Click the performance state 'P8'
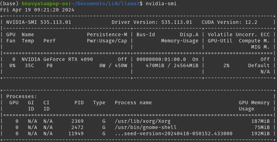277x142 pixels. (x=49, y=66)
